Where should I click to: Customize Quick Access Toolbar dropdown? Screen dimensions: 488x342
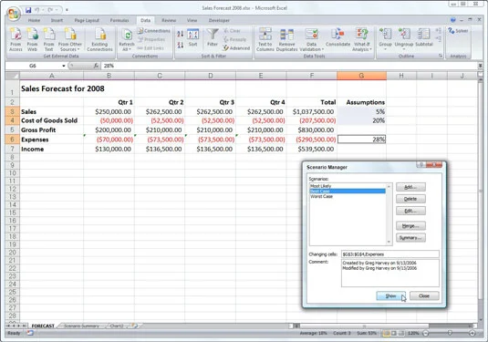click(x=67, y=10)
